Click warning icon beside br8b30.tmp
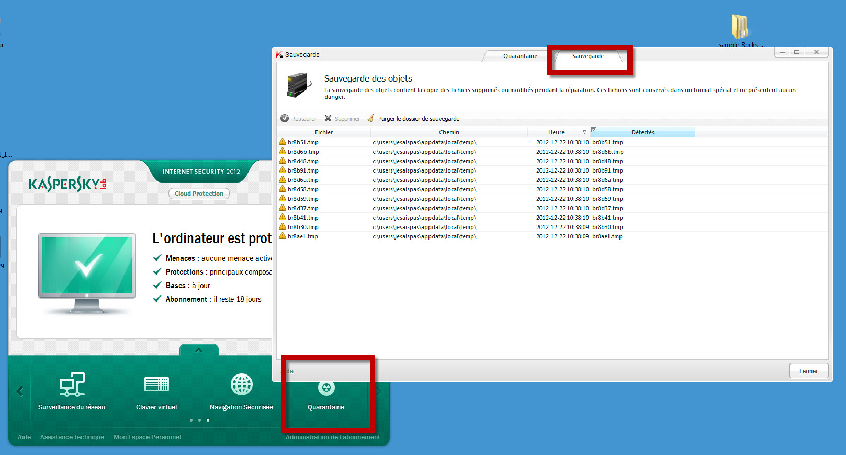Image resolution: width=846 pixels, height=455 pixels. pos(283,227)
